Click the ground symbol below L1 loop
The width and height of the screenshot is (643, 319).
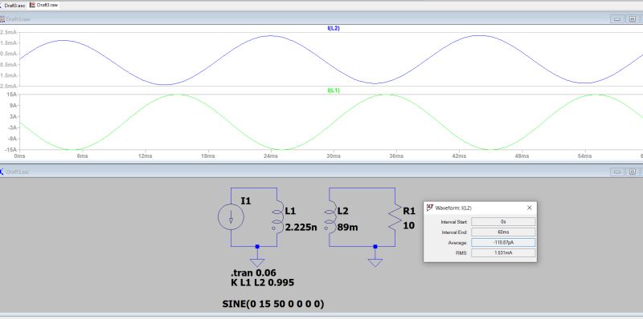pos(257,262)
